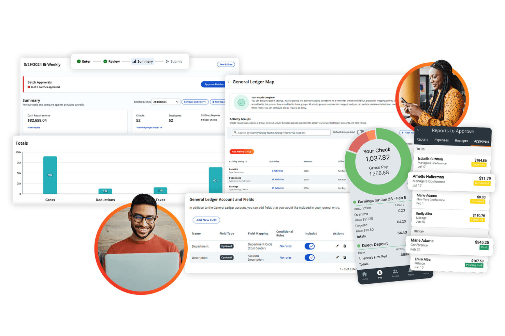The width and height of the screenshot is (505, 336).
Task: Toggle Included switch for Description row
Action: click(309, 257)
